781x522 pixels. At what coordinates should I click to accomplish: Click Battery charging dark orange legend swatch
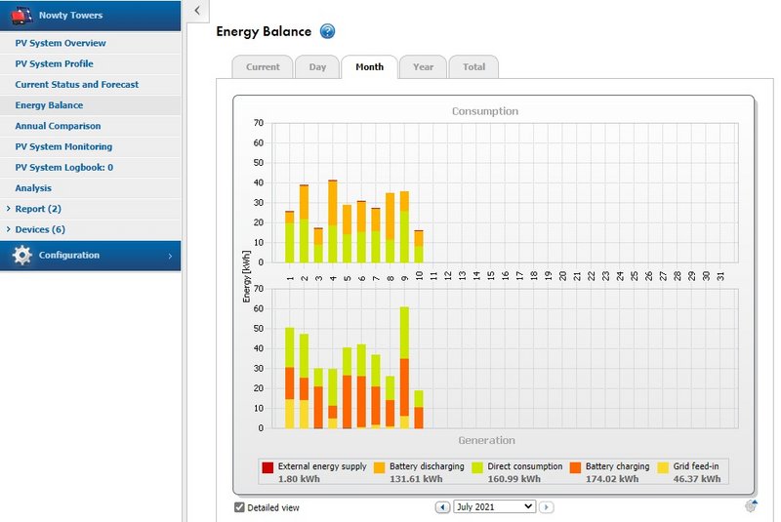[575, 467]
